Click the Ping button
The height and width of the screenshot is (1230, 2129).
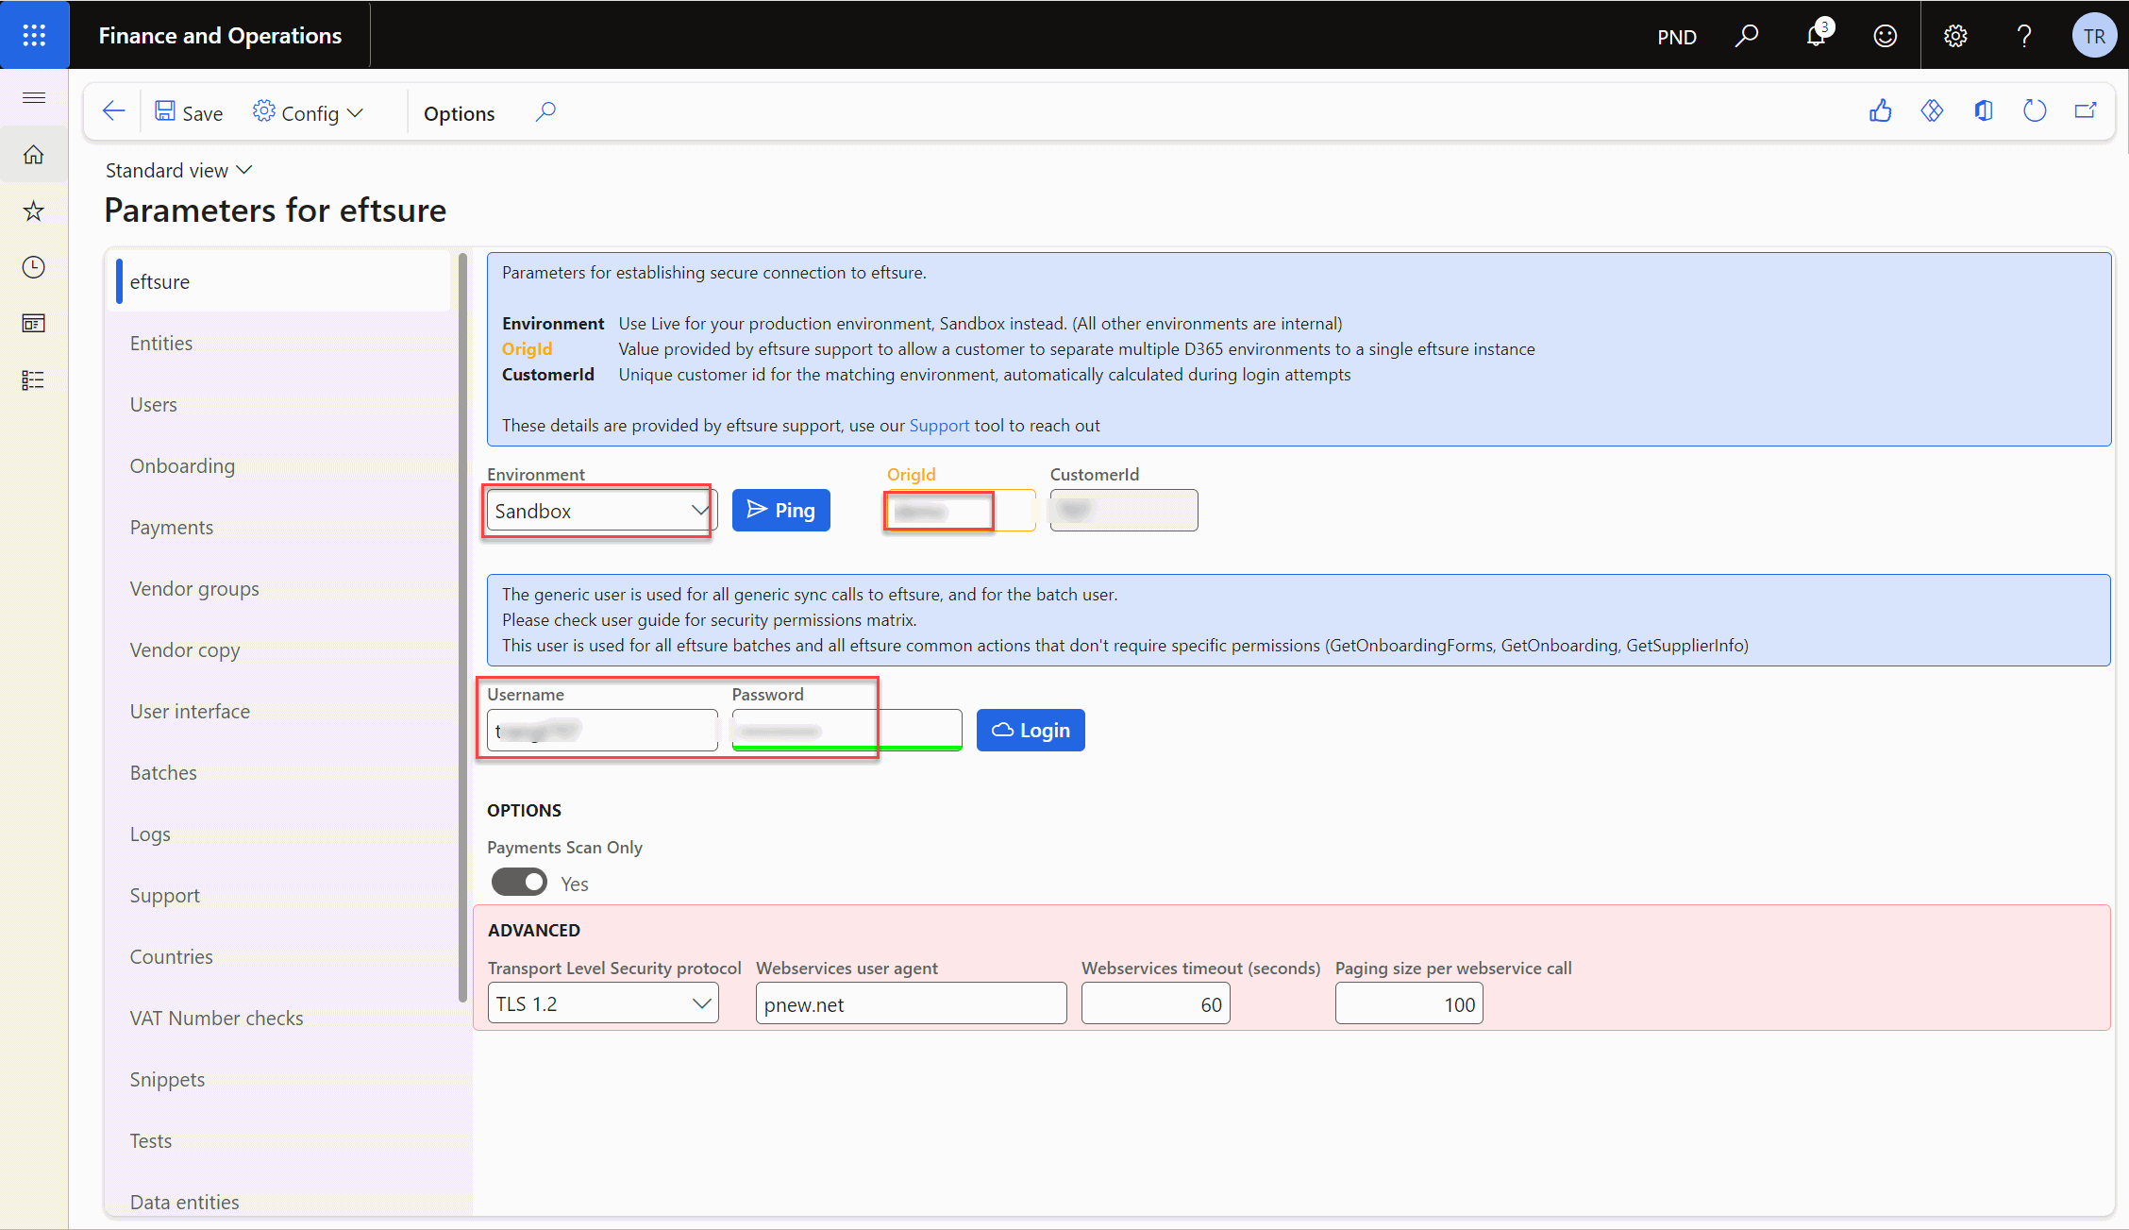[781, 510]
